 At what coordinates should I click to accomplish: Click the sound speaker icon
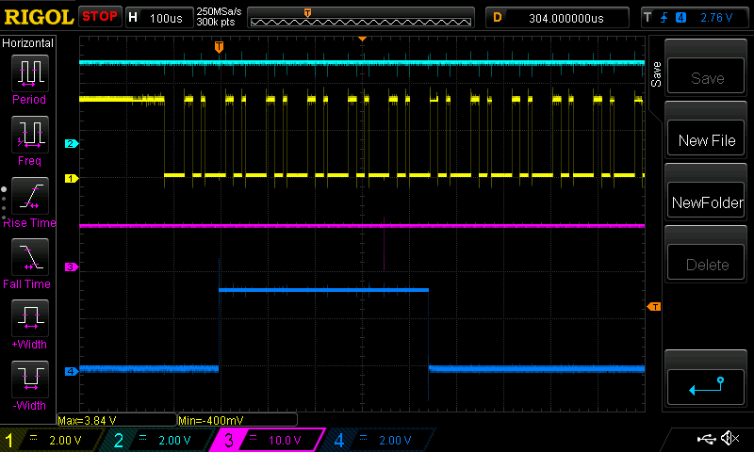click(x=729, y=439)
